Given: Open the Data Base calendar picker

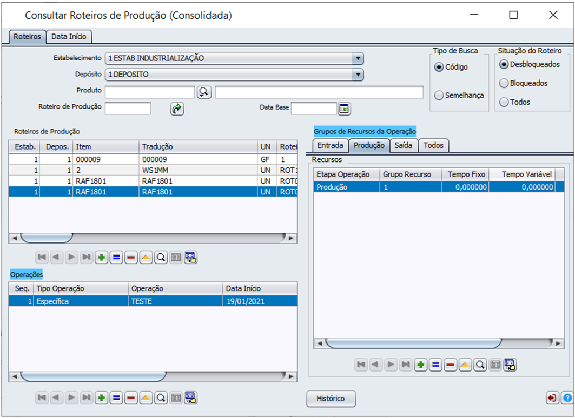Looking at the screenshot, I should pos(344,109).
